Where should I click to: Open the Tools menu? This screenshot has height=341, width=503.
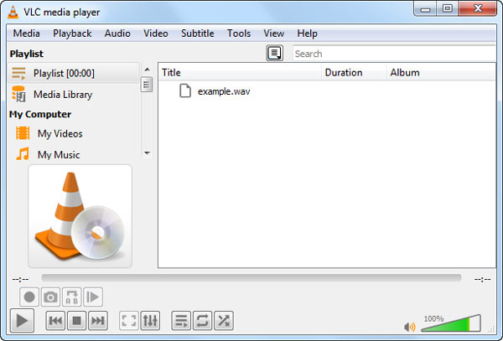point(239,34)
